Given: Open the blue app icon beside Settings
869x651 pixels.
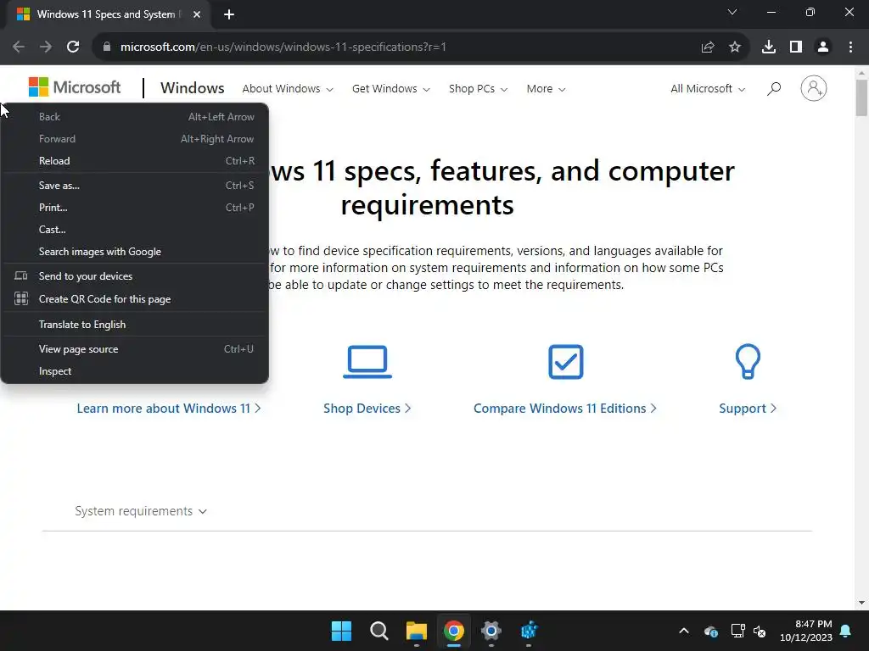Looking at the screenshot, I should 529,631.
